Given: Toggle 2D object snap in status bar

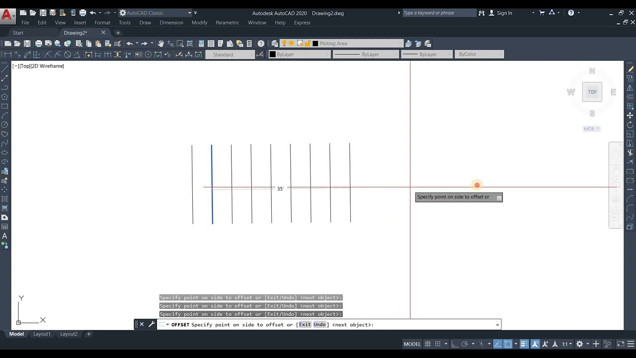Looking at the screenshot, I should (508, 344).
